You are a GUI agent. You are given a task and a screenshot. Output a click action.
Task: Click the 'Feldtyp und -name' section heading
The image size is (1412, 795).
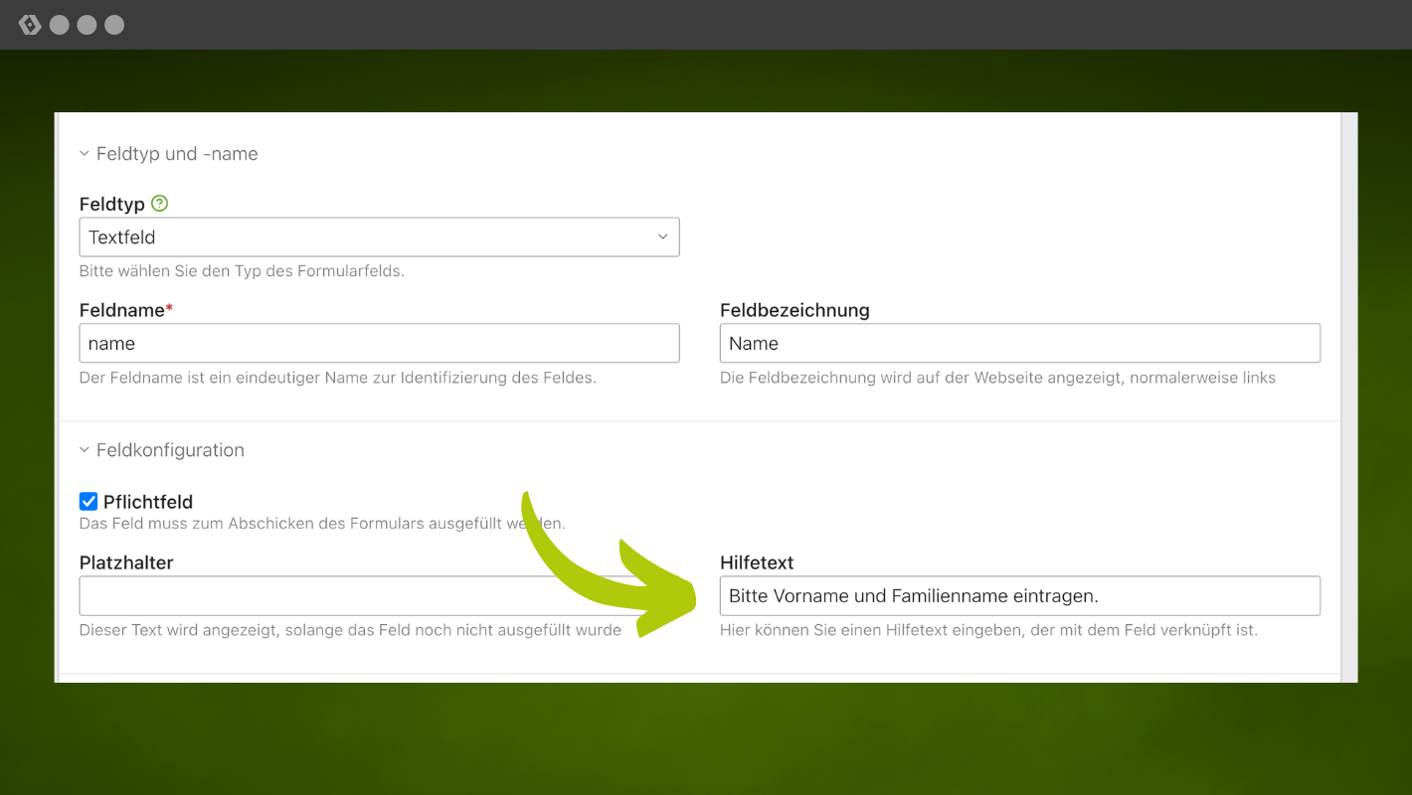click(x=177, y=154)
